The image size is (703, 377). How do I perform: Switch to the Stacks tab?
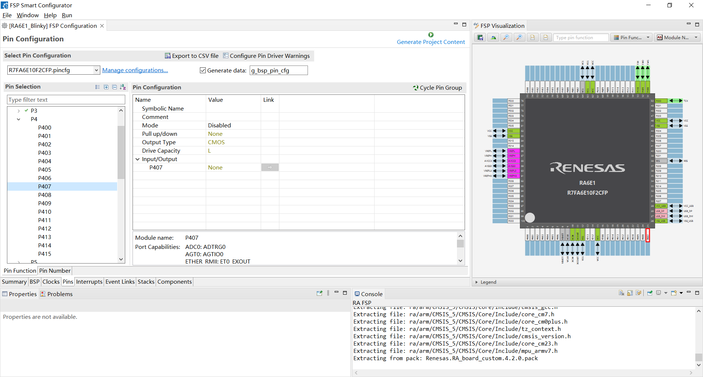click(x=146, y=282)
